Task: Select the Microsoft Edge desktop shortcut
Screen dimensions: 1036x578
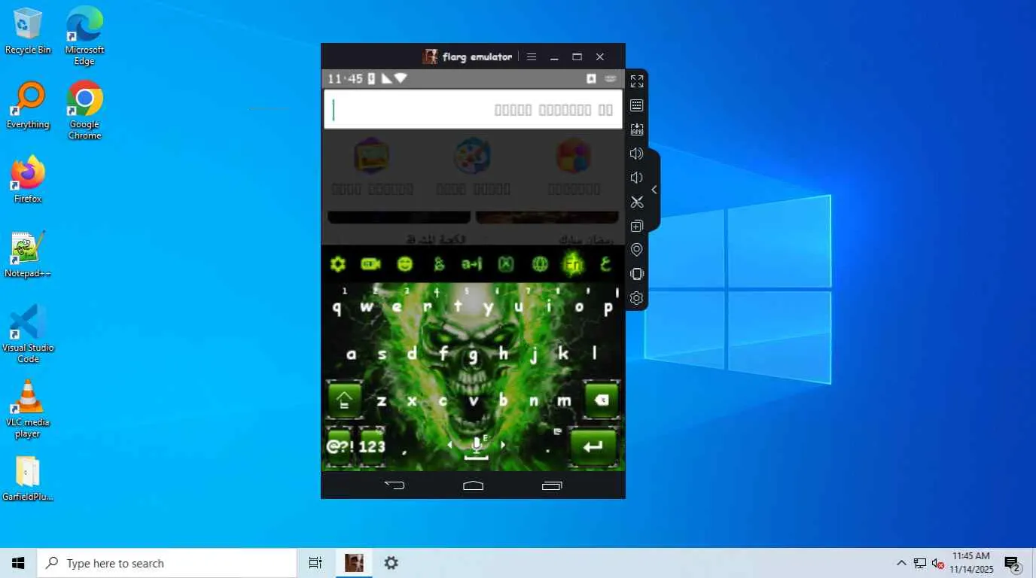Action: 84,36
